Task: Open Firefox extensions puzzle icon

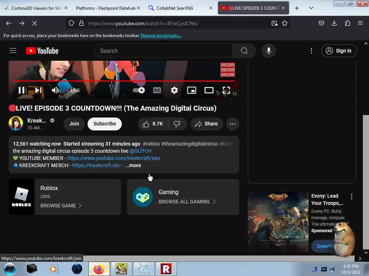Action: tap(347, 23)
